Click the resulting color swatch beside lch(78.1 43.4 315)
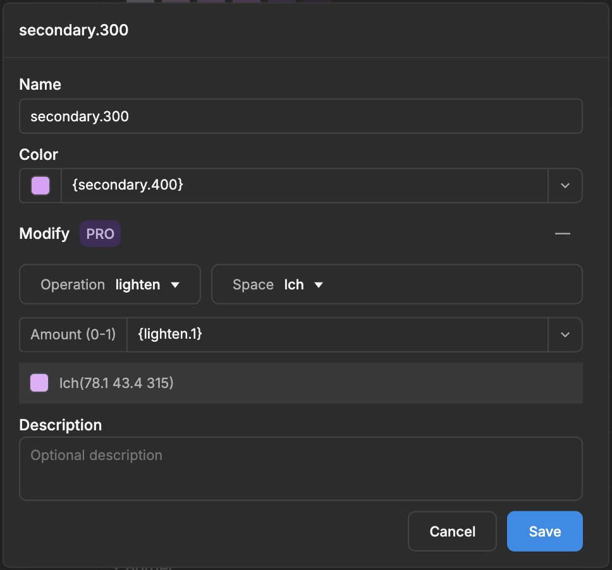612x570 pixels. click(x=39, y=383)
